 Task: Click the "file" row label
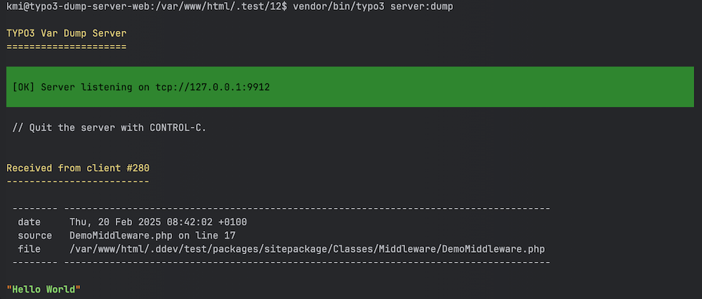coord(29,249)
